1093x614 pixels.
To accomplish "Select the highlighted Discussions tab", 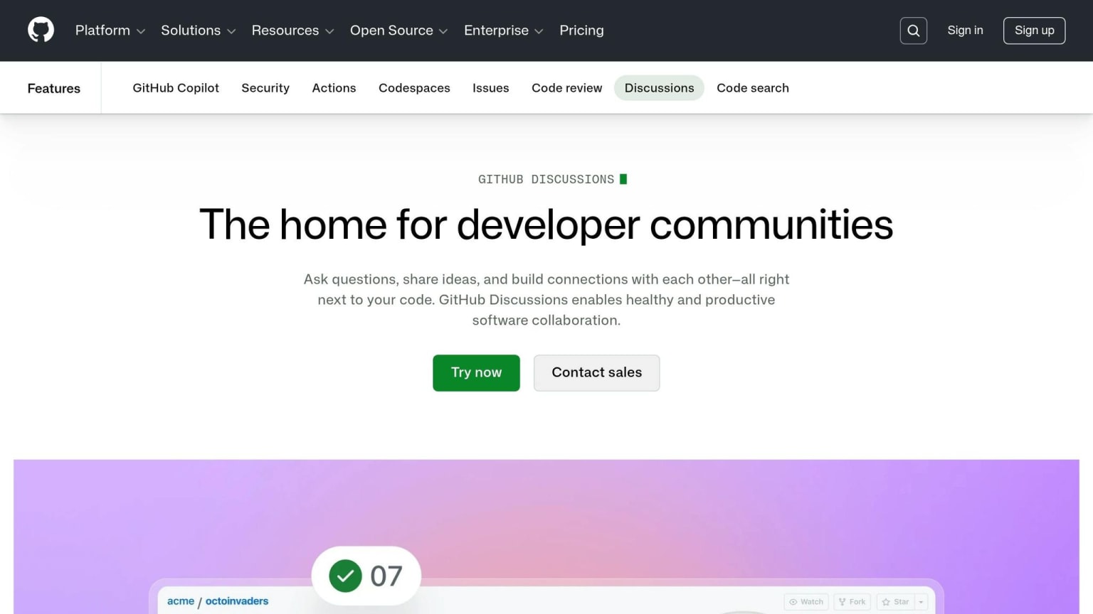I will point(659,88).
